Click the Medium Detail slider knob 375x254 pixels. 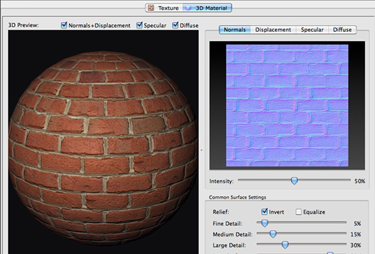pos(273,234)
